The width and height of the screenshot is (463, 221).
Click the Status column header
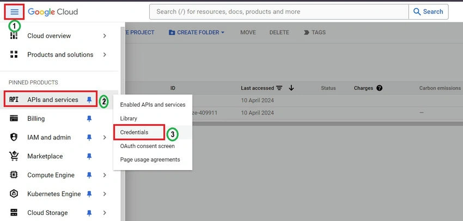328,88
